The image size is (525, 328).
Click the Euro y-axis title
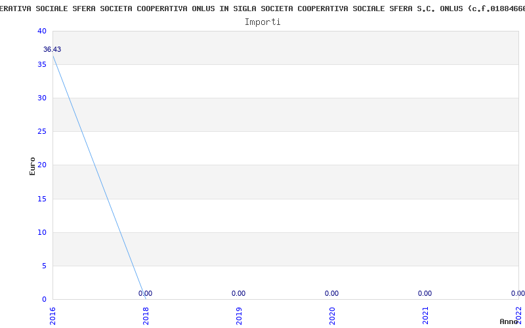click(x=32, y=166)
